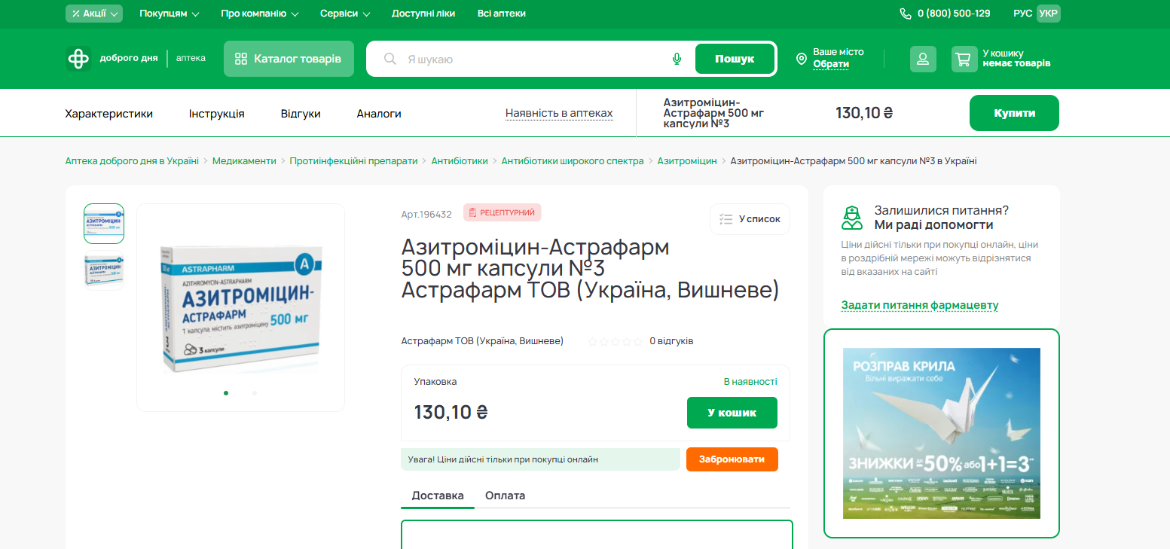
Task: Open Каталог товарів button
Action: (289, 59)
